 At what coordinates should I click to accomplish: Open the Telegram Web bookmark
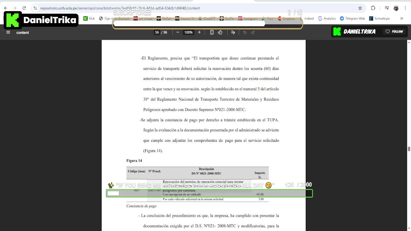click(352, 18)
